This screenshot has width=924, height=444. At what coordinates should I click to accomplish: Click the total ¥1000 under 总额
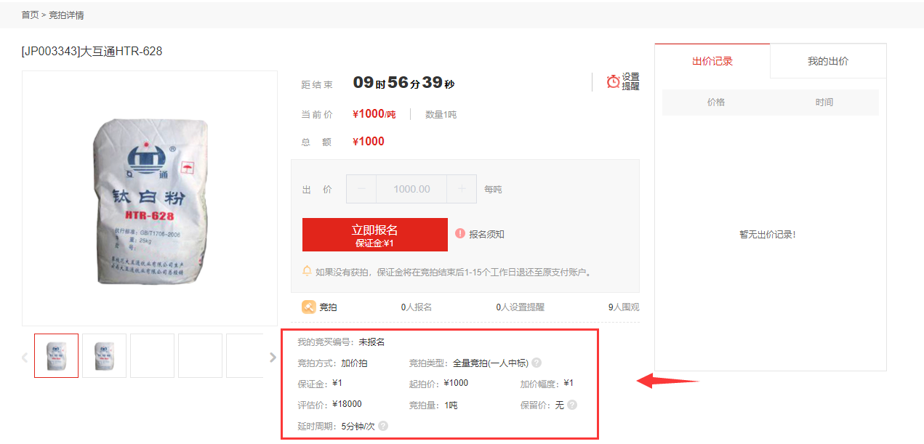369,142
